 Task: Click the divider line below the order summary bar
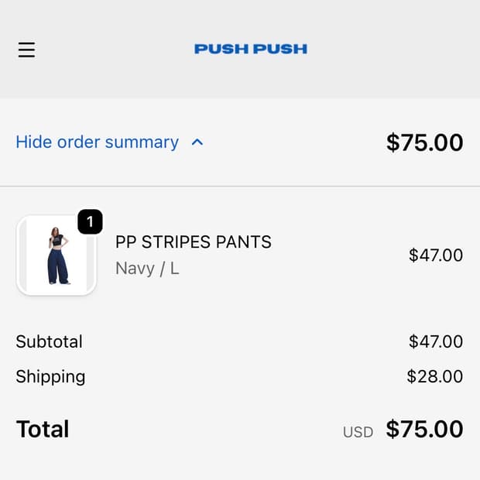(x=240, y=186)
